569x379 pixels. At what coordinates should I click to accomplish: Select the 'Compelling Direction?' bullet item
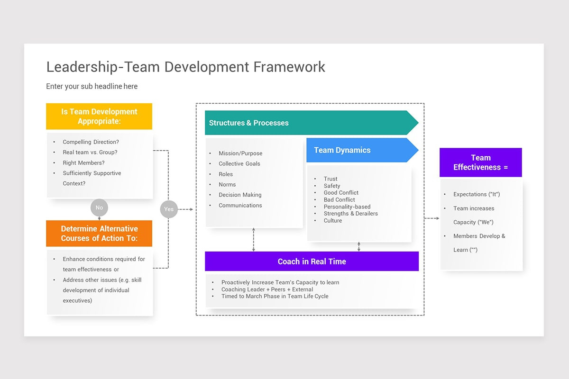click(x=91, y=142)
